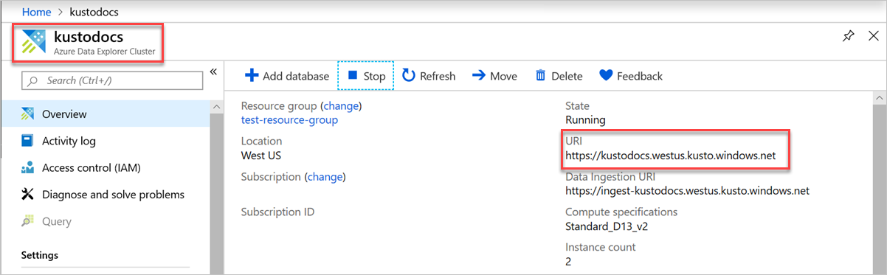Open Query in the sidebar

point(105,221)
